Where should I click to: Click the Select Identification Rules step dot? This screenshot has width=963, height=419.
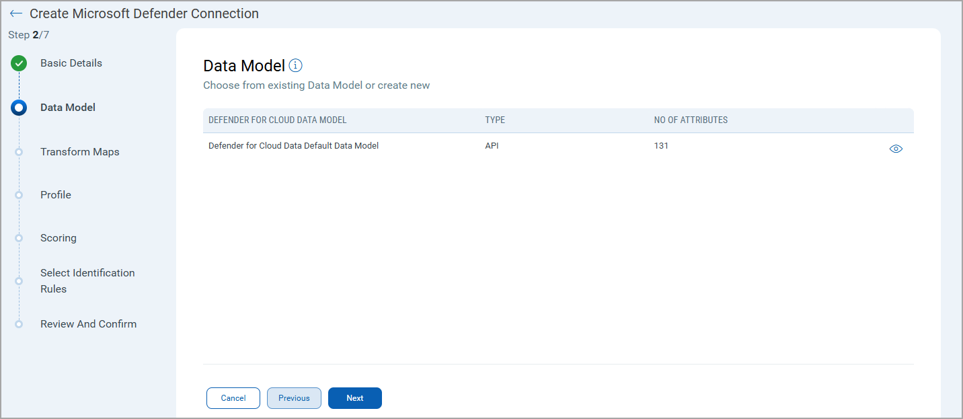pos(19,281)
